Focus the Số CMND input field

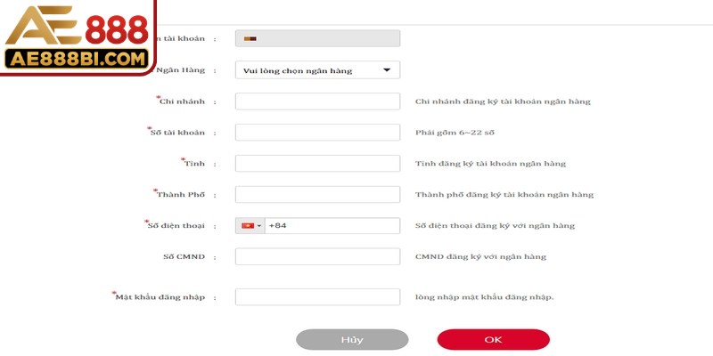[317, 256]
